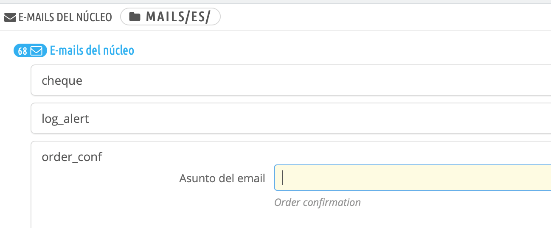Click the "cheque" template name text
The height and width of the screenshot is (228, 551).
tap(62, 80)
